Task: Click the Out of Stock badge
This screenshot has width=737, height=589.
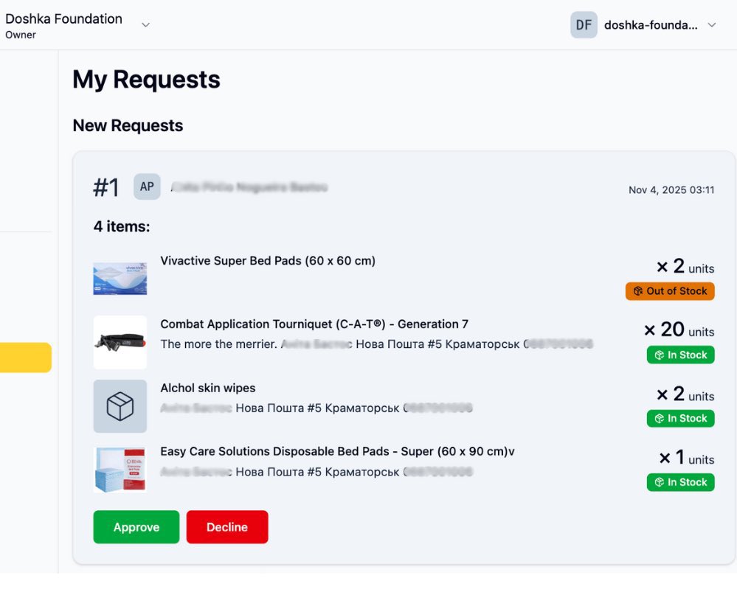Action: (x=670, y=291)
